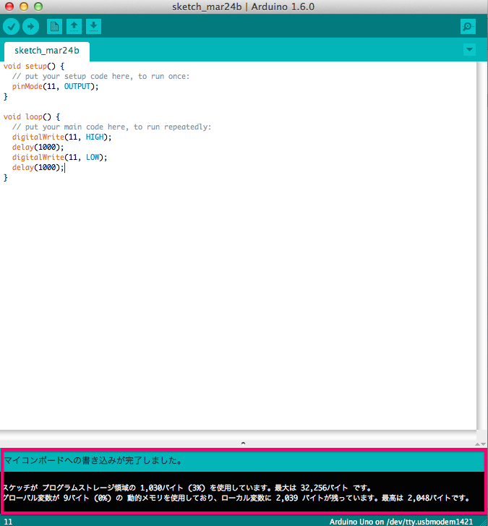The width and height of the screenshot is (488, 526).
Task: Click Arduino Uno port info in status bar
Action: (401, 522)
